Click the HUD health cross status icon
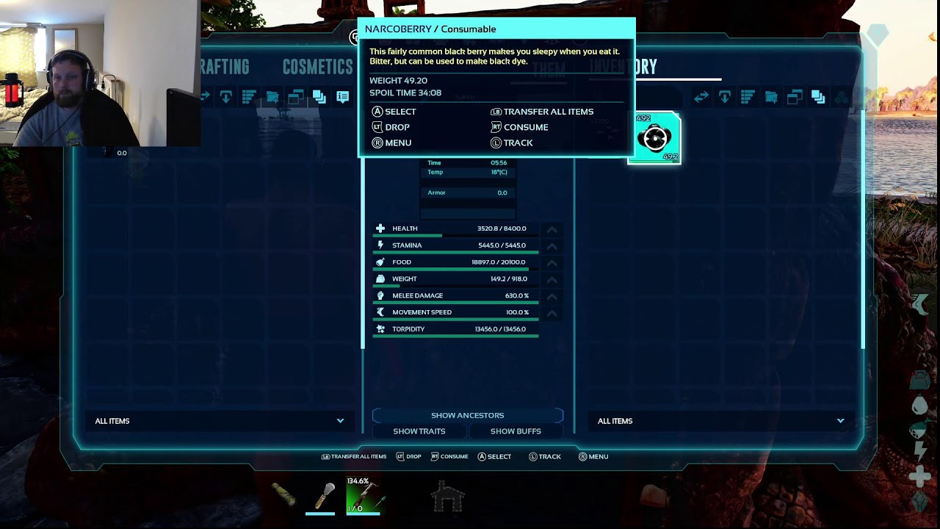 click(x=919, y=478)
